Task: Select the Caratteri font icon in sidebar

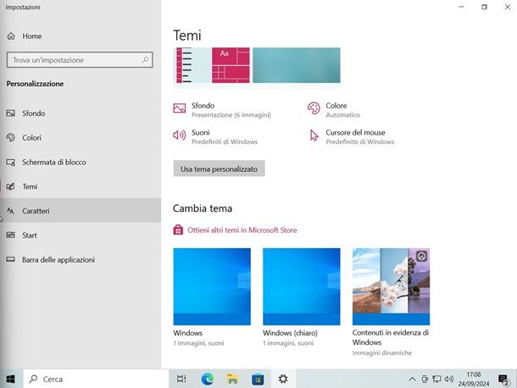Action: click(10, 211)
